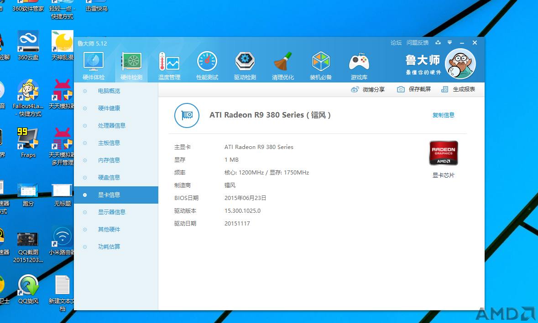Select the 天天模拟器多开管理 desktop icon
Viewport: 538px width, 323px height.
click(x=62, y=147)
